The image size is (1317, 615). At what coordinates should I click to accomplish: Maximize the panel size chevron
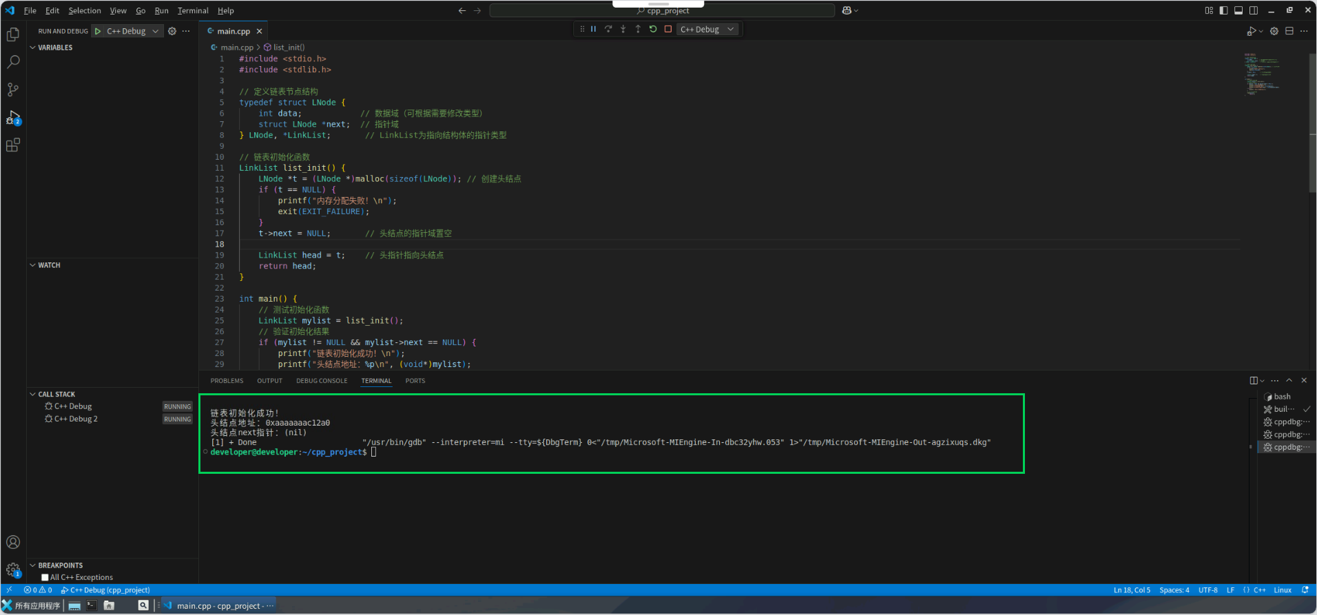1289,380
